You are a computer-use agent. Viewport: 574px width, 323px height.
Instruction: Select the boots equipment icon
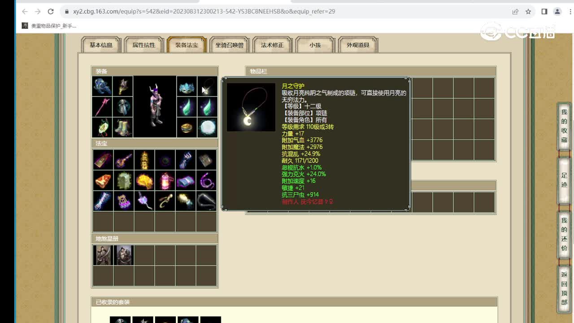click(x=122, y=127)
